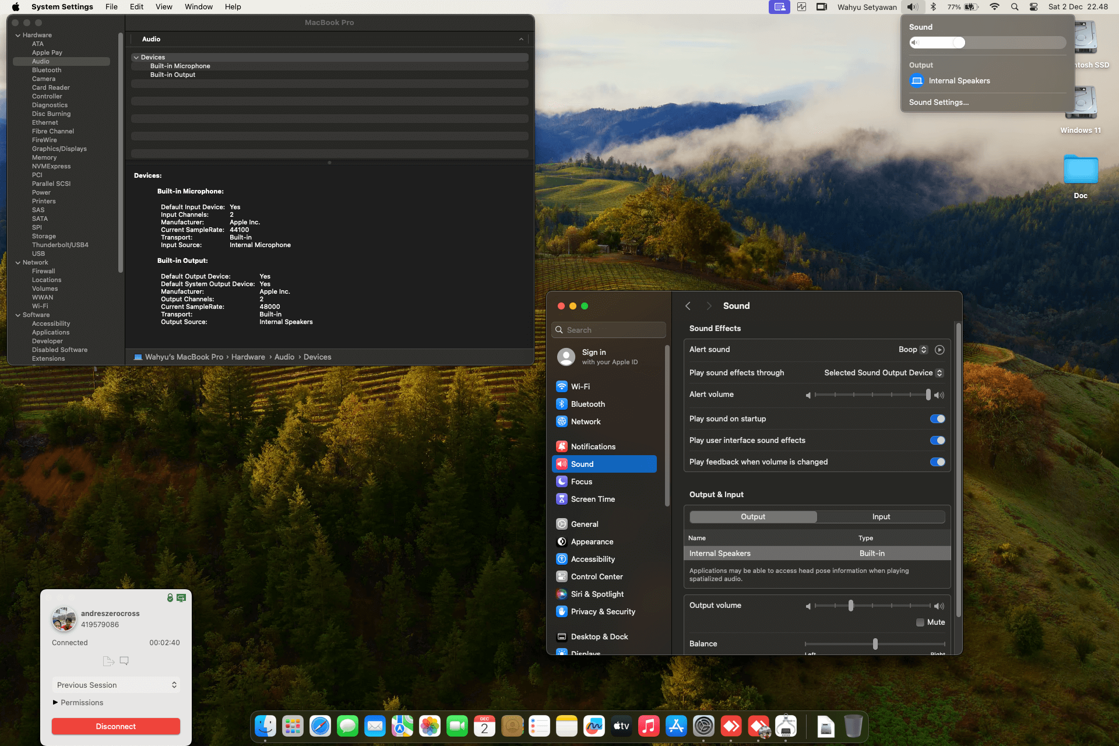The height and width of the screenshot is (746, 1119).
Task: Open the Play sound effects through dropdown
Action: pos(883,373)
